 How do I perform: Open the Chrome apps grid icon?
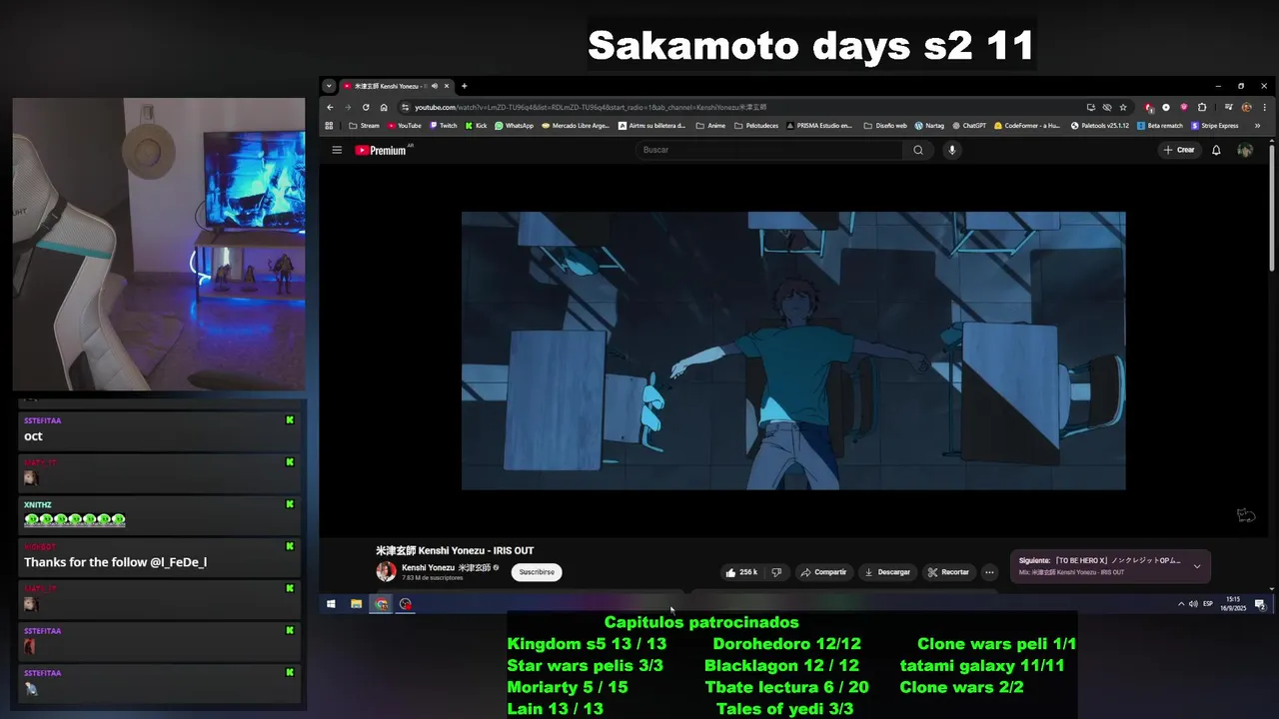pyautogui.click(x=329, y=126)
